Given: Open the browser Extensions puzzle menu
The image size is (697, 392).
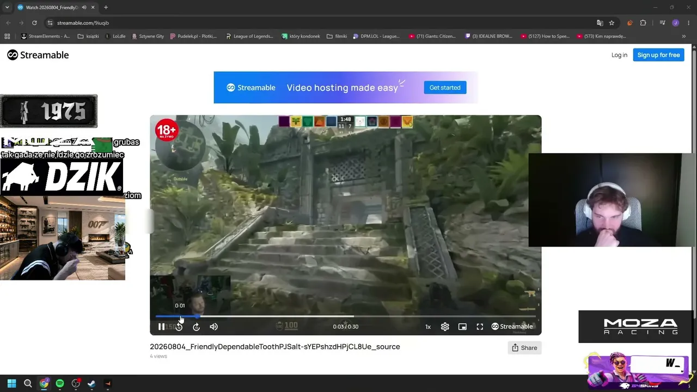Looking at the screenshot, I should click(x=643, y=23).
